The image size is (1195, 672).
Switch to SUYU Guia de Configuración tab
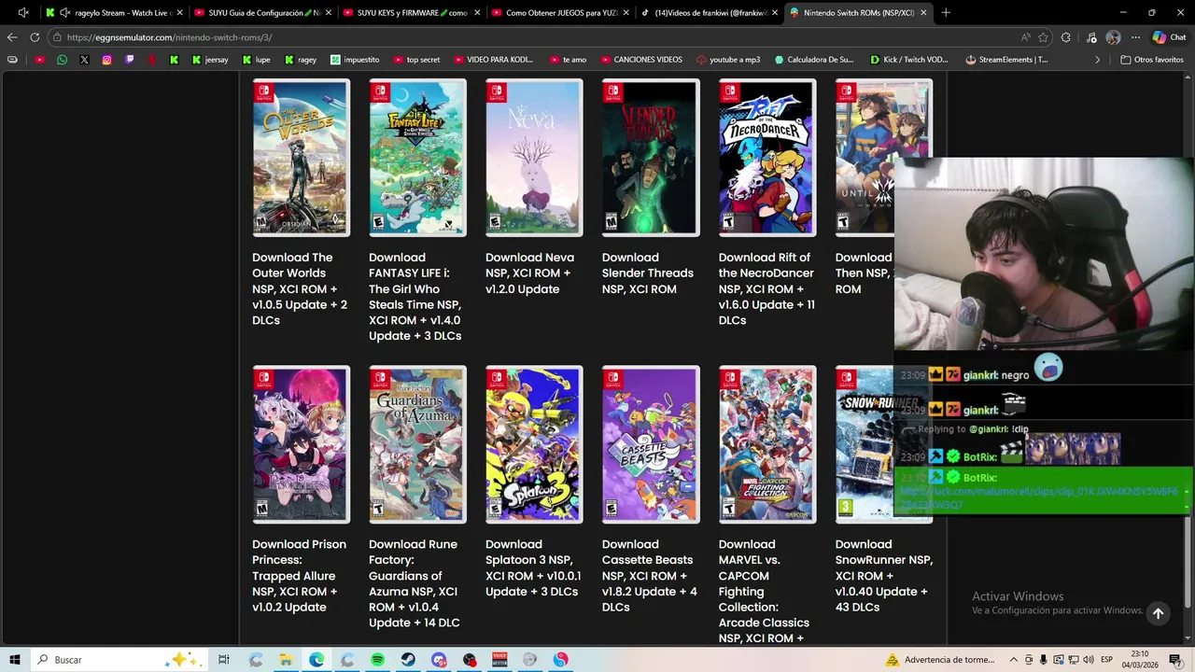pos(262,13)
